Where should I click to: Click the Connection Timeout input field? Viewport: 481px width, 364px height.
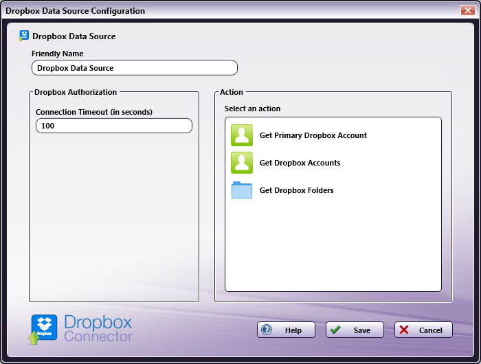[x=114, y=126]
